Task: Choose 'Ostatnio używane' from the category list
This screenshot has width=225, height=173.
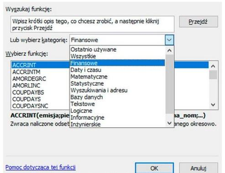Action: click(117, 50)
